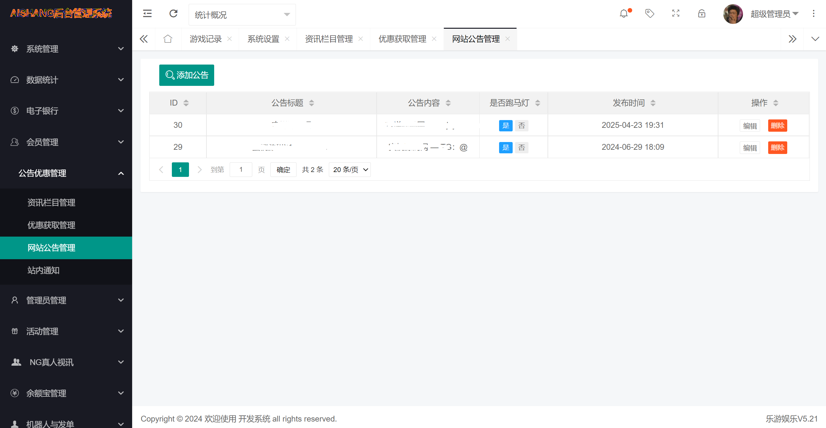Viewport: 826px width, 428px height.
Task: Click the lock screen icon
Action: [702, 14]
